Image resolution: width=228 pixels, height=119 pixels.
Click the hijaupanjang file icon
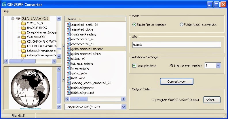pyautogui.click(x=69, y=68)
